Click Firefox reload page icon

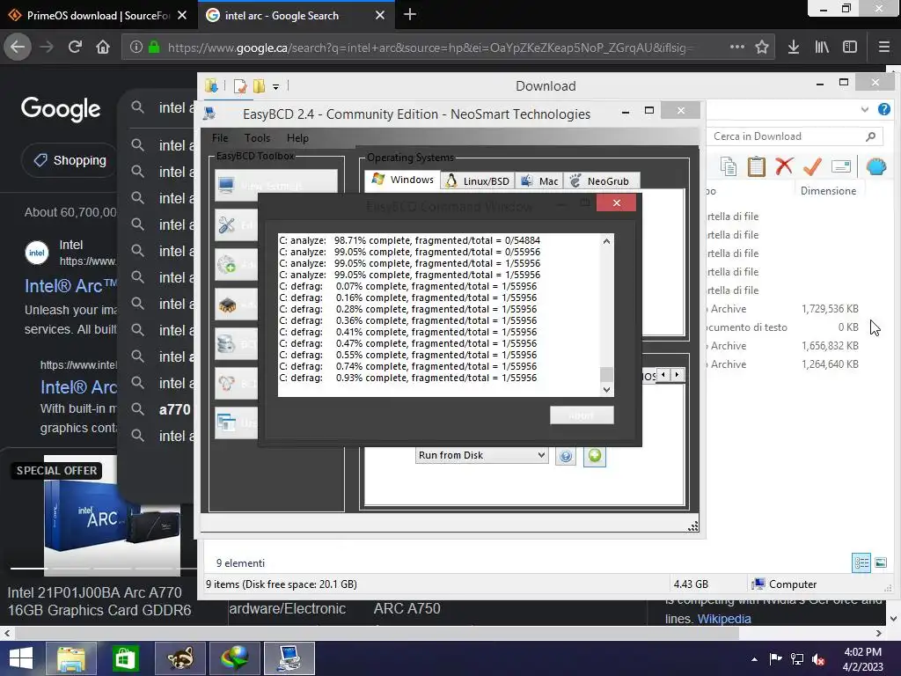[x=75, y=47]
